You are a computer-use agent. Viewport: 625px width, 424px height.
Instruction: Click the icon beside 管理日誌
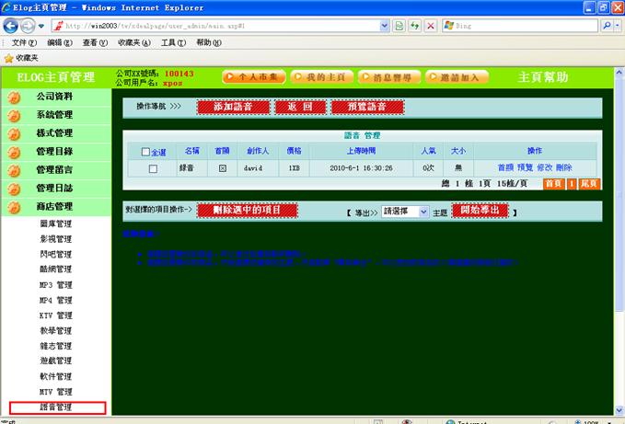14,189
